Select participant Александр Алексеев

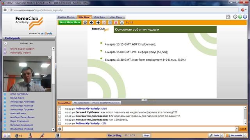click(22, 102)
